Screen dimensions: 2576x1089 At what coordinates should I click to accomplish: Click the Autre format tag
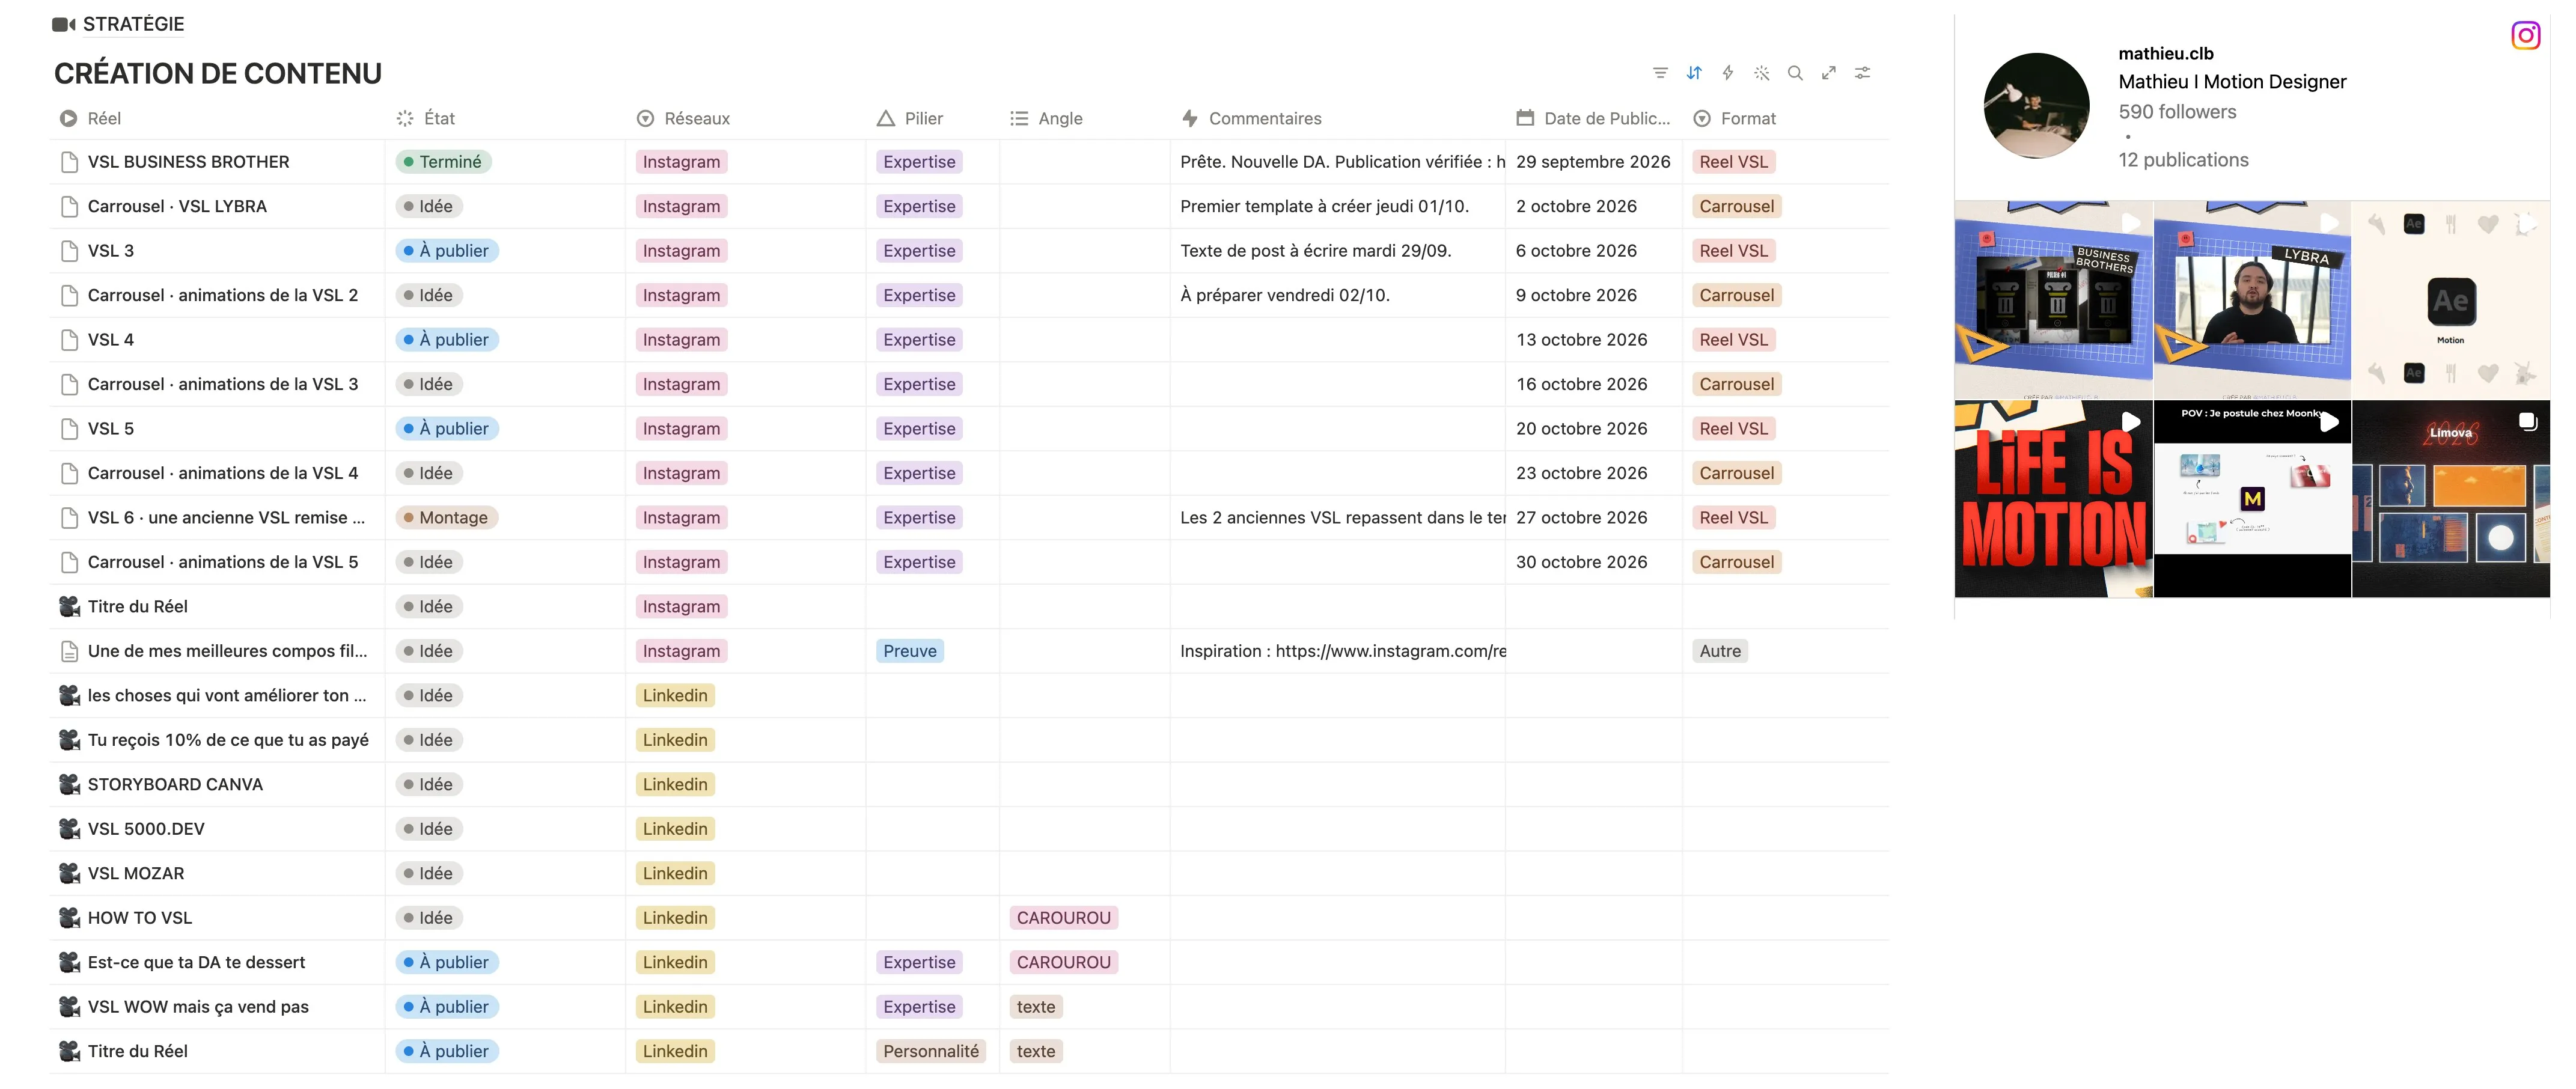click(x=1720, y=651)
